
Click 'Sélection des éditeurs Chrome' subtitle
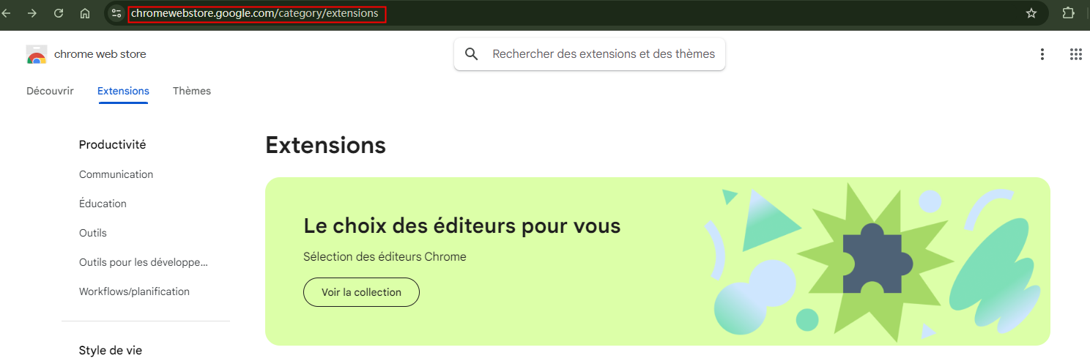pos(385,257)
